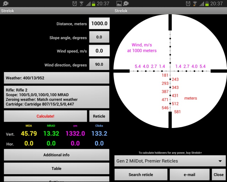This screenshot has height=182, width=227.
Task: Tap the 546 holdover label on the reticle
Action: click(165, 108)
